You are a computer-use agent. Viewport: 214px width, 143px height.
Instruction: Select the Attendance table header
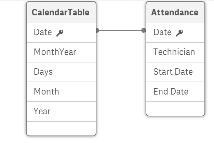(x=175, y=13)
